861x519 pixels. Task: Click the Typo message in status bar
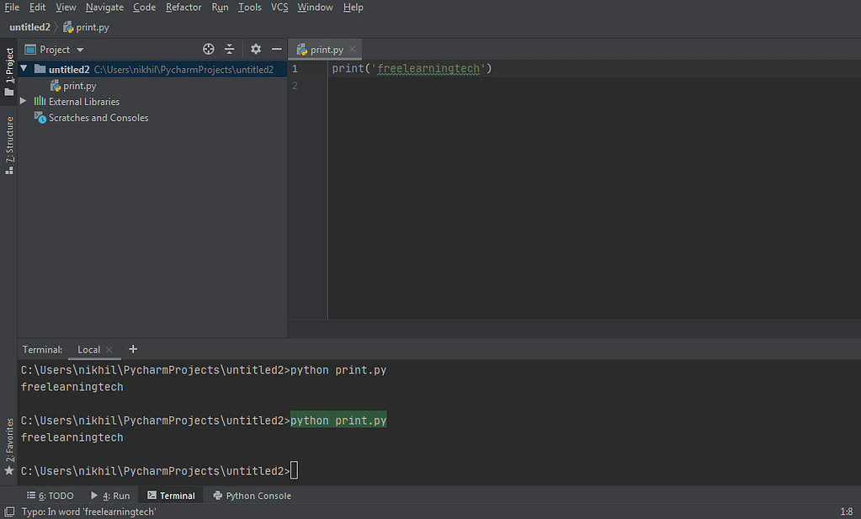click(x=89, y=511)
